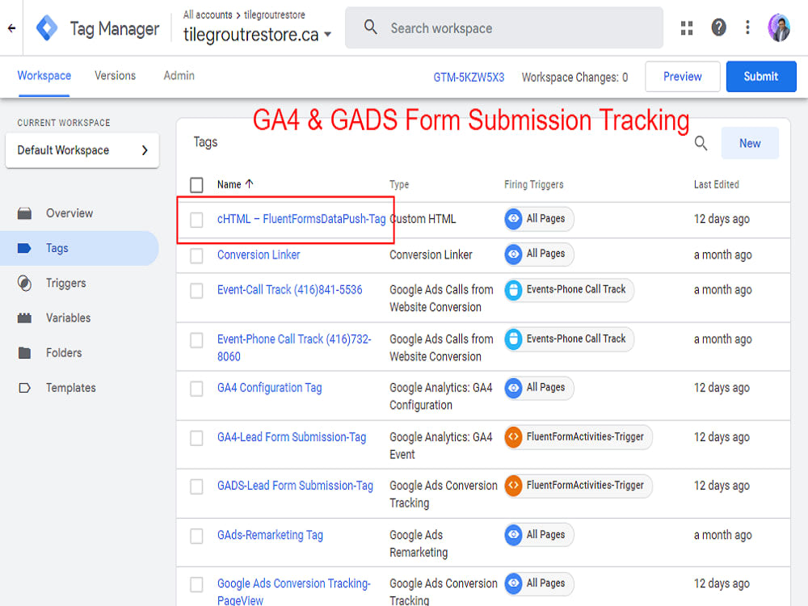Open the help question mark icon
This screenshot has width=808, height=606.
(x=718, y=27)
